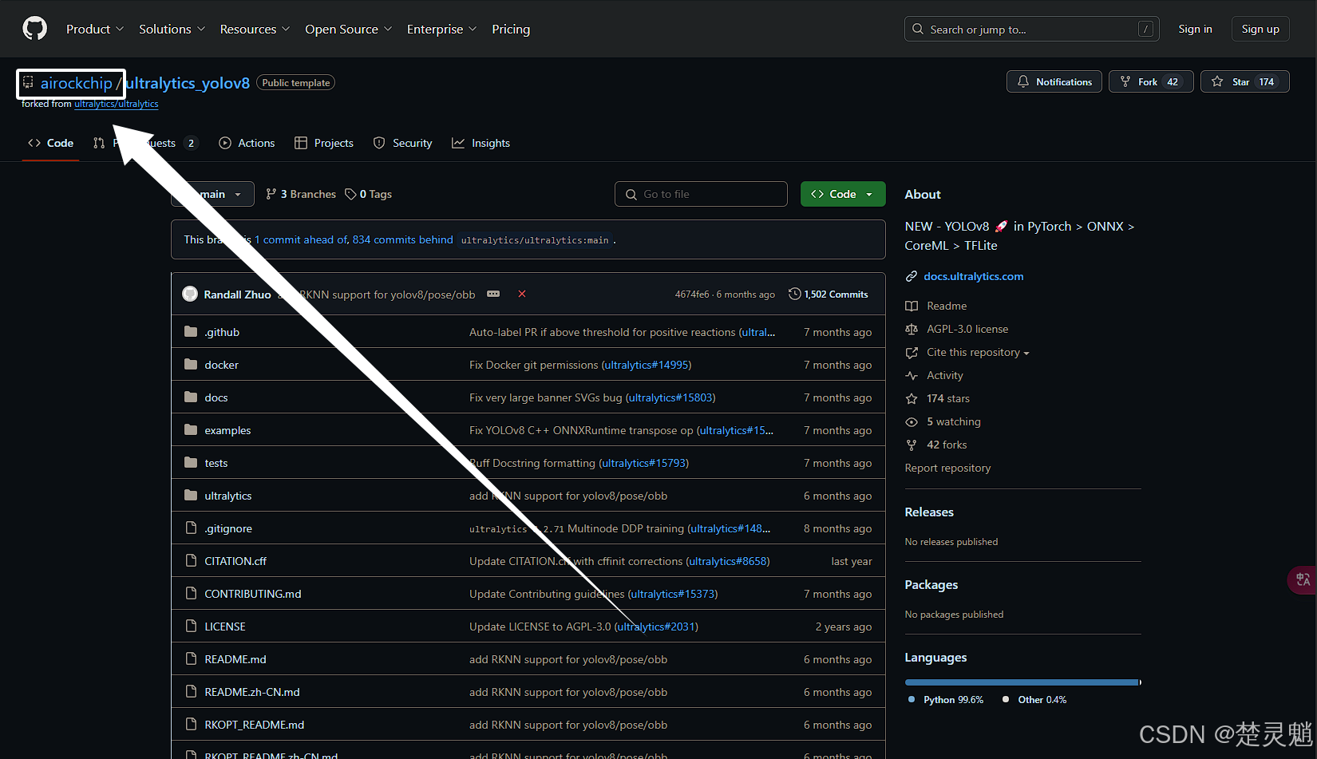1317x759 pixels.
Task: Click the red failed status X icon
Action: pyautogui.click(x=522, y=294)
